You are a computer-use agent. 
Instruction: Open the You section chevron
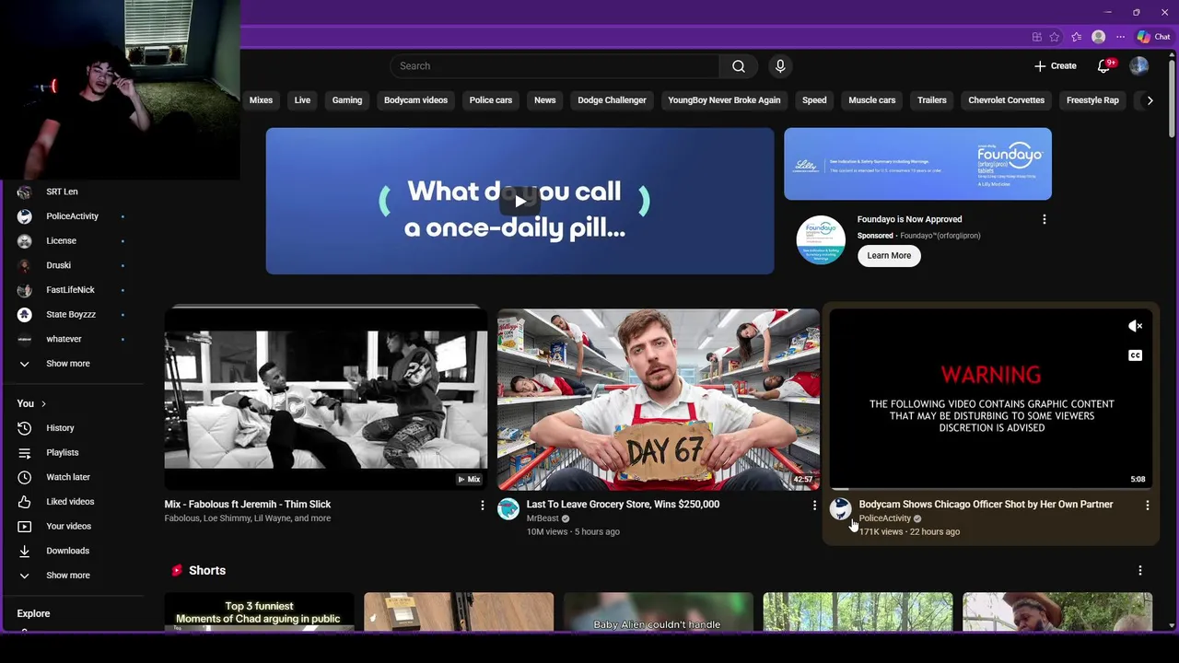[43, 403]
